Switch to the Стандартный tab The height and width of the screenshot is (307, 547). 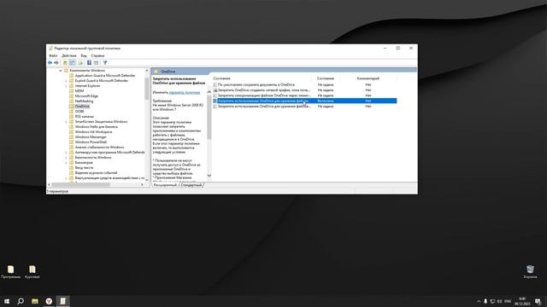coord(191,185)
